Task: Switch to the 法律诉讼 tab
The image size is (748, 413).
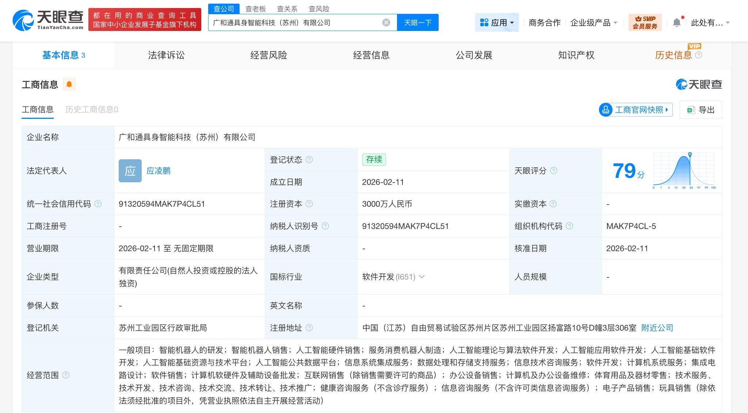Action: tap(166, 55)
